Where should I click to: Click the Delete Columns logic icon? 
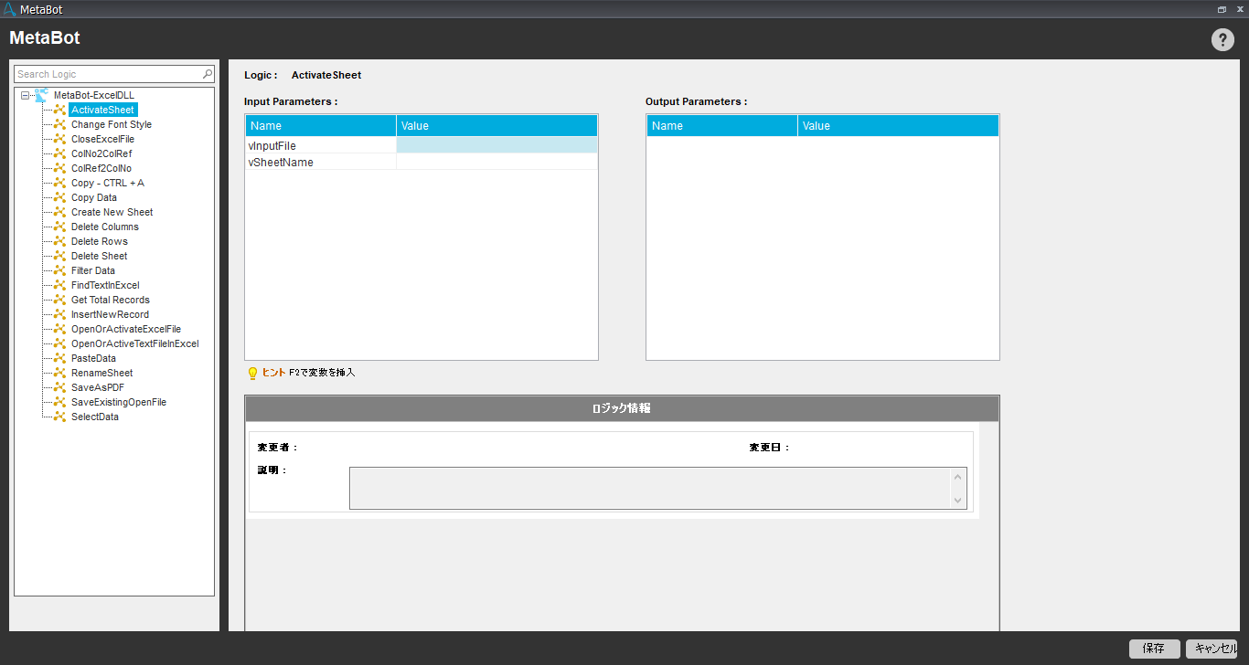(59, 227)
